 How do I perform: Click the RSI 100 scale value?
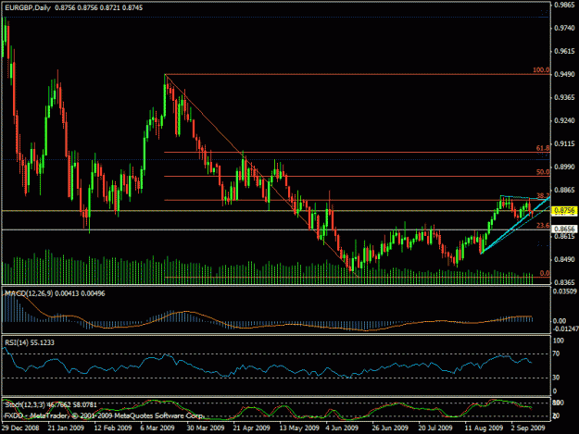[559, 341]
